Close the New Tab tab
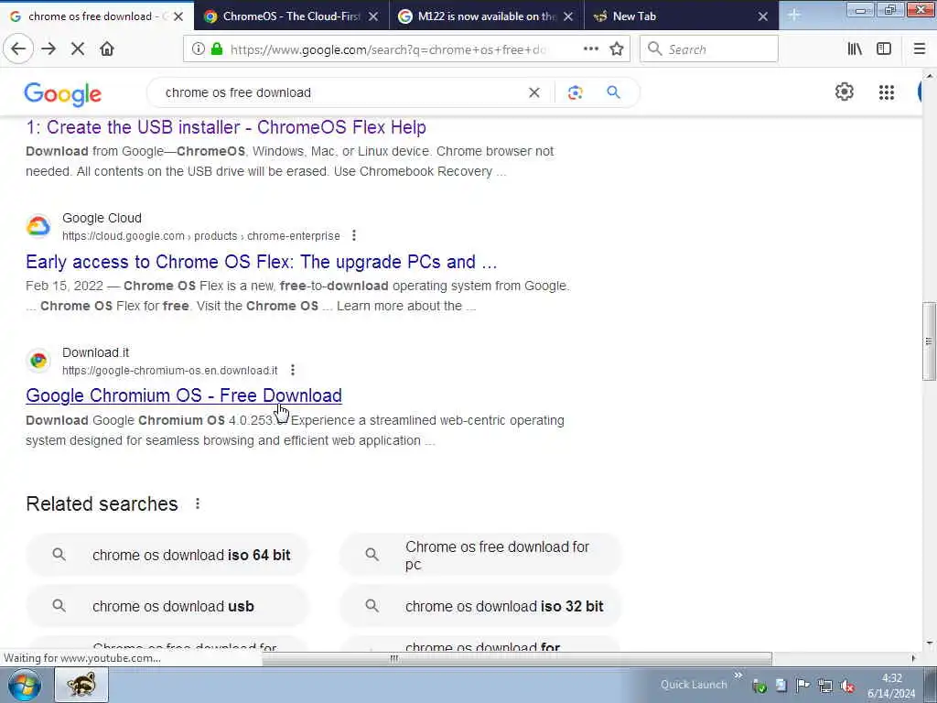This screenshot has width=937, height=703. pos(762,16)
